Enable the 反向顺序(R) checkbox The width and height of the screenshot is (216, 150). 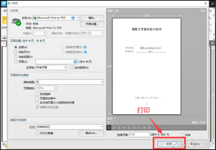[x=72, y=68]
